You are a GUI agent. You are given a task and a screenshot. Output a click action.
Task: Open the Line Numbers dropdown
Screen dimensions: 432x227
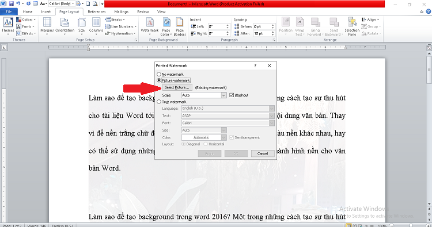(121, 26)
